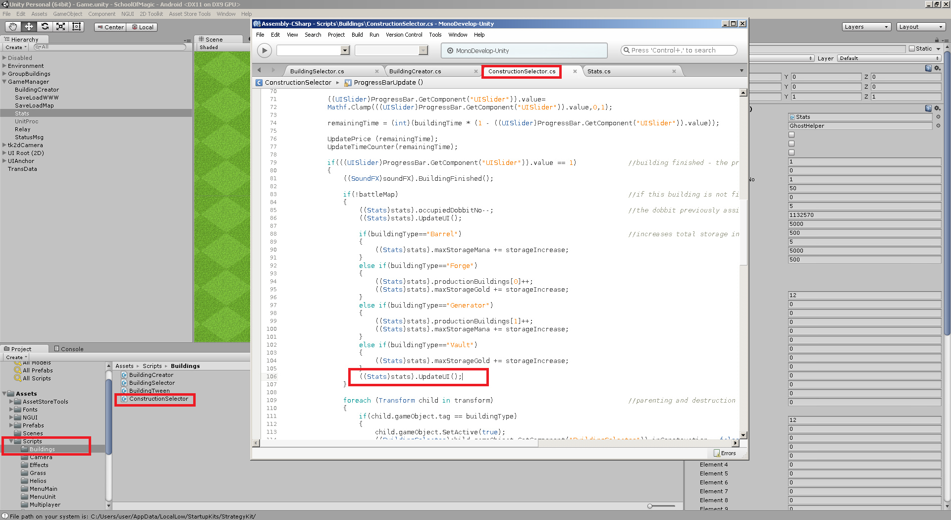Open the MonoDevelop configuration combo box

pyautogui.click(x=313, y=50)
